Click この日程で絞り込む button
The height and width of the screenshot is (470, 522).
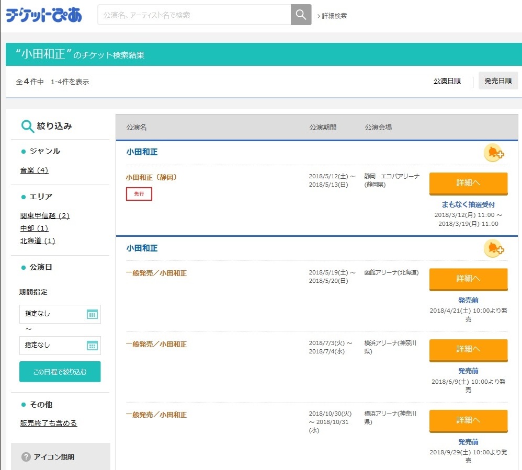point(60,372)
